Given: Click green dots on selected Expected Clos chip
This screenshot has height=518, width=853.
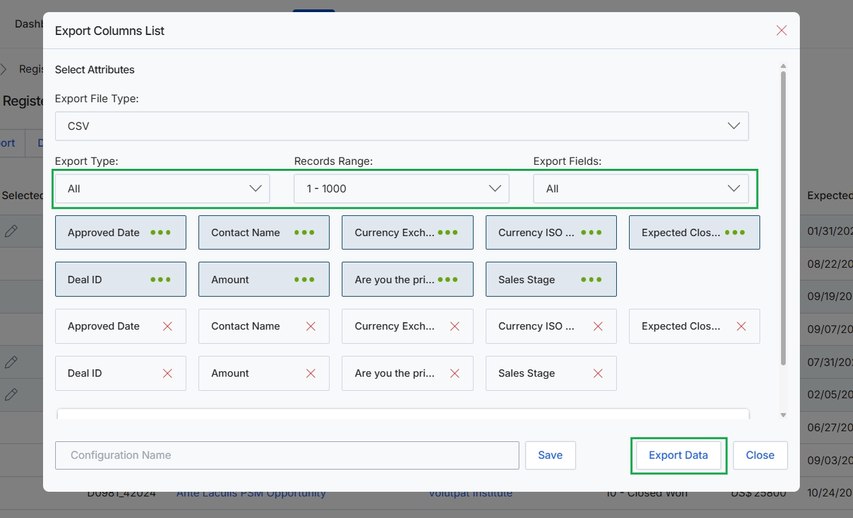Looking at the screenshot, I should coord(735,232).
